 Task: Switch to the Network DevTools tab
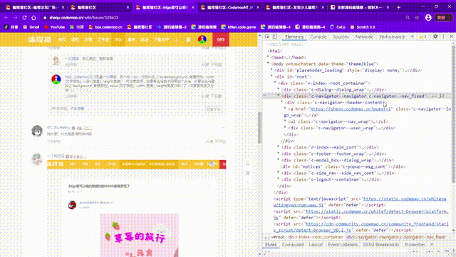click(x=364, y=36)
